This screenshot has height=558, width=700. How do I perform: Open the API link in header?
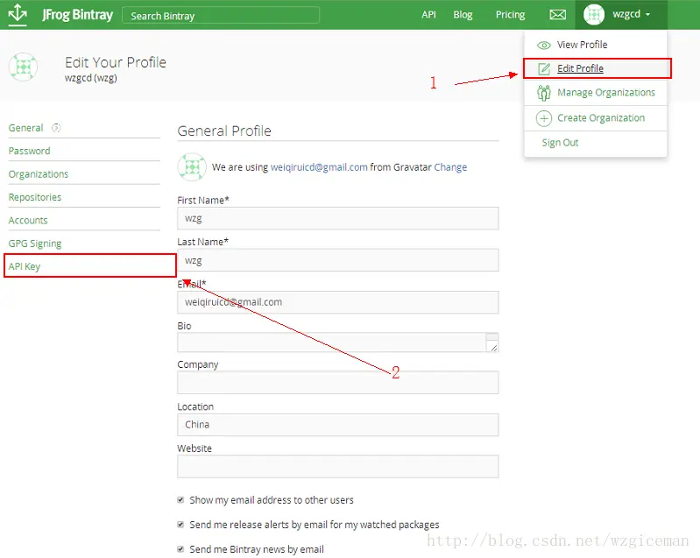pos(428,15)
